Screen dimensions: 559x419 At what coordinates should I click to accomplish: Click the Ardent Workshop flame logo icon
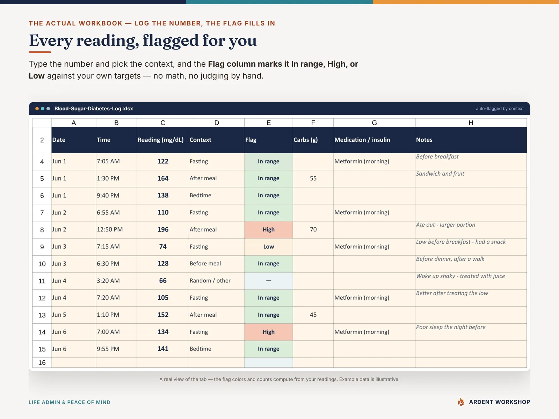(461, 402)
